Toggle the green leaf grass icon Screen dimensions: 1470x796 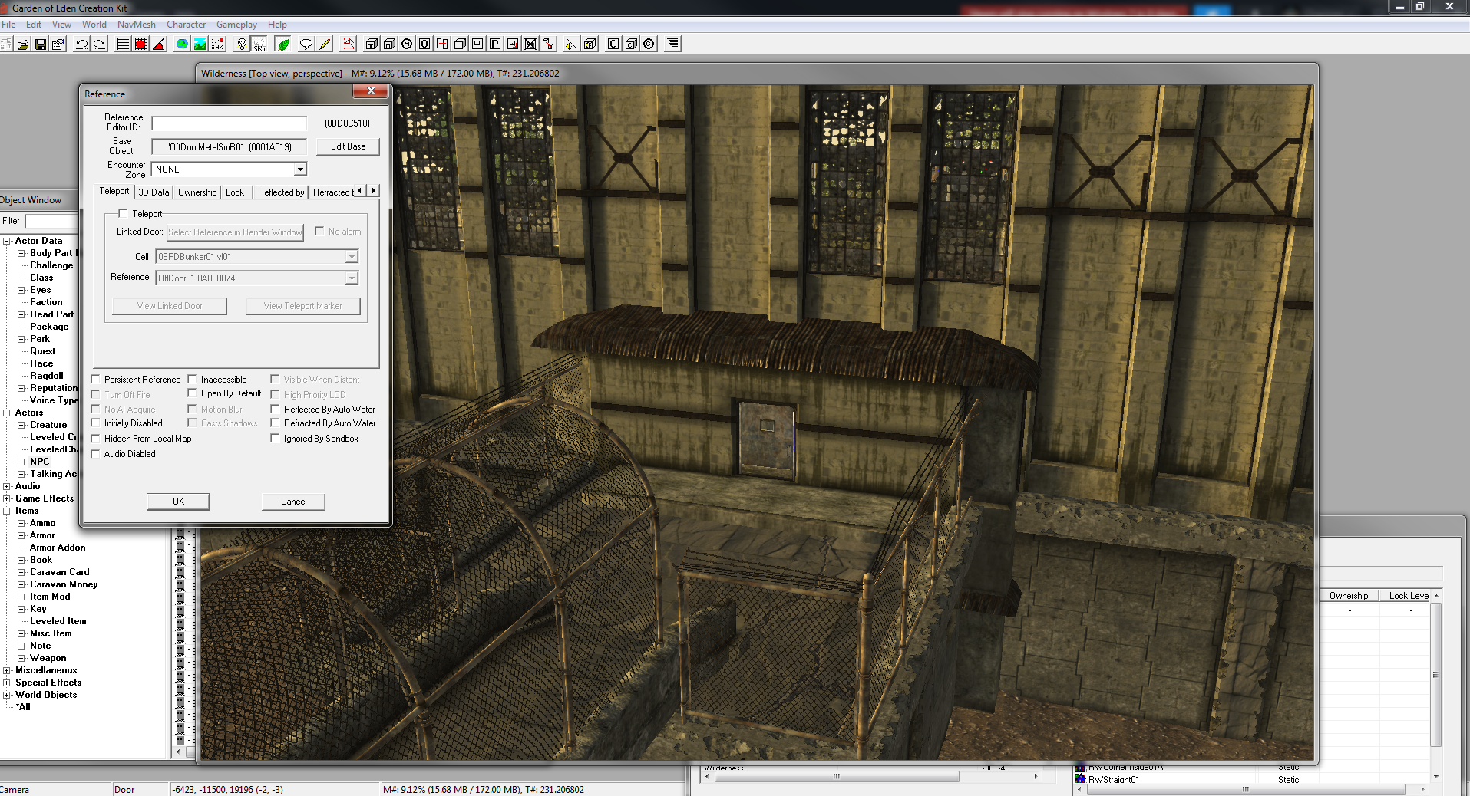[x=283, y=44]
